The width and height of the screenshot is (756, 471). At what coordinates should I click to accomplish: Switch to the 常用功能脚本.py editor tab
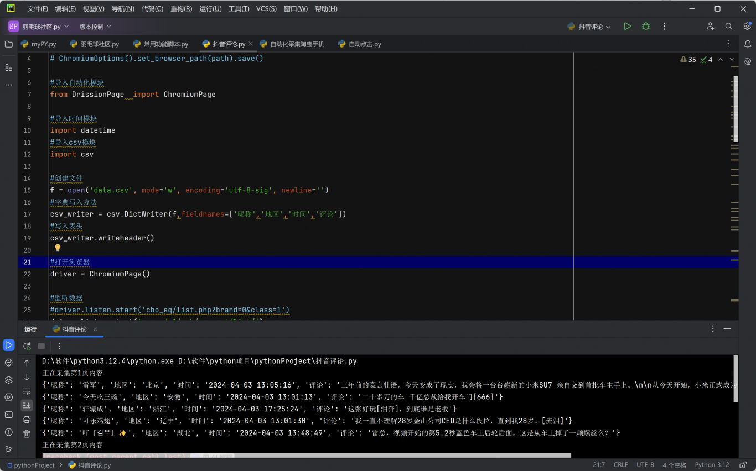click(x=160, y=44)
